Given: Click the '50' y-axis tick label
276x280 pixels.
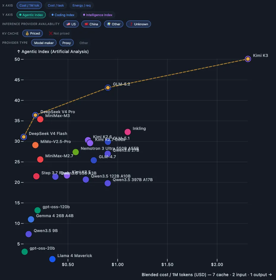Looking at the screenshot, I should (17, 59).
